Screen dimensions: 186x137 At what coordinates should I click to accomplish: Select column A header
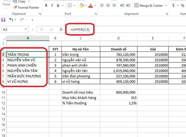click(x=28, y=38)
